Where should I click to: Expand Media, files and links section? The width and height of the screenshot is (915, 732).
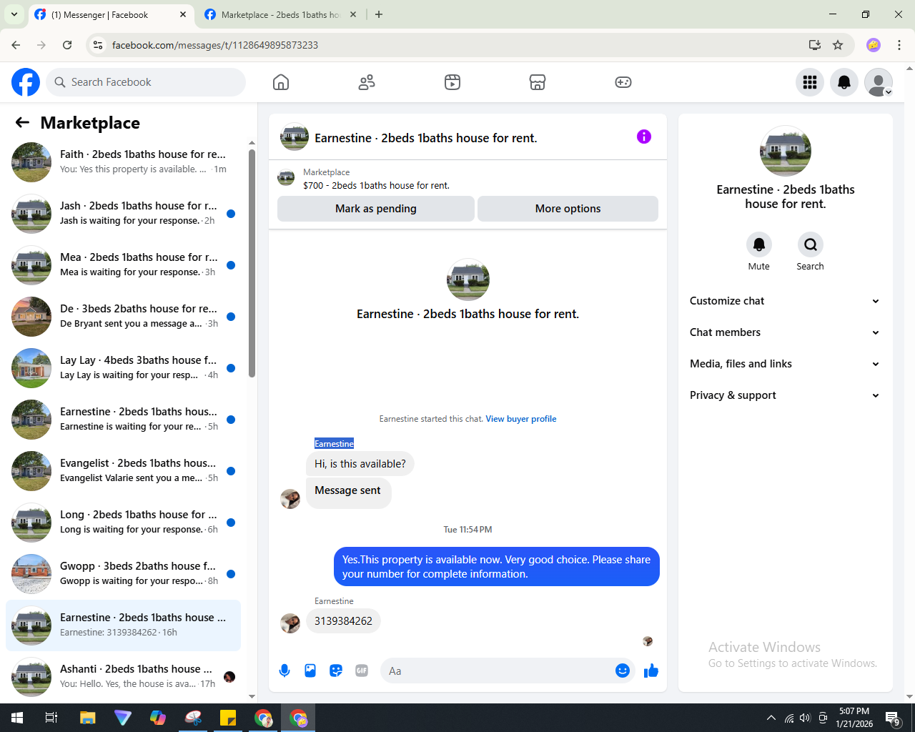point(785,364)
